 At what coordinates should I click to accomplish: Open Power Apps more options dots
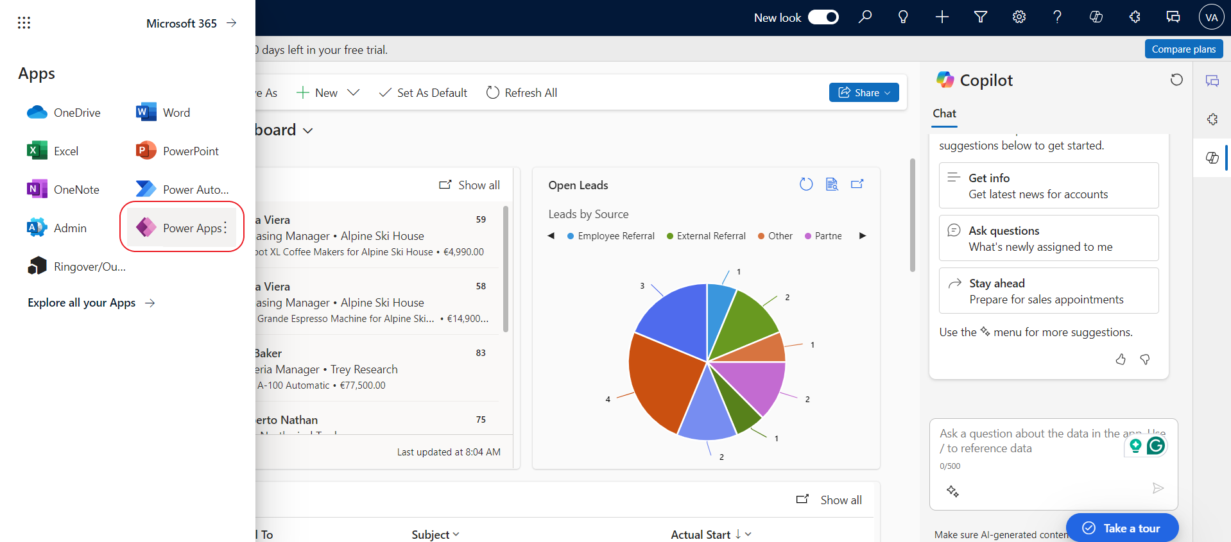point(225,228)
